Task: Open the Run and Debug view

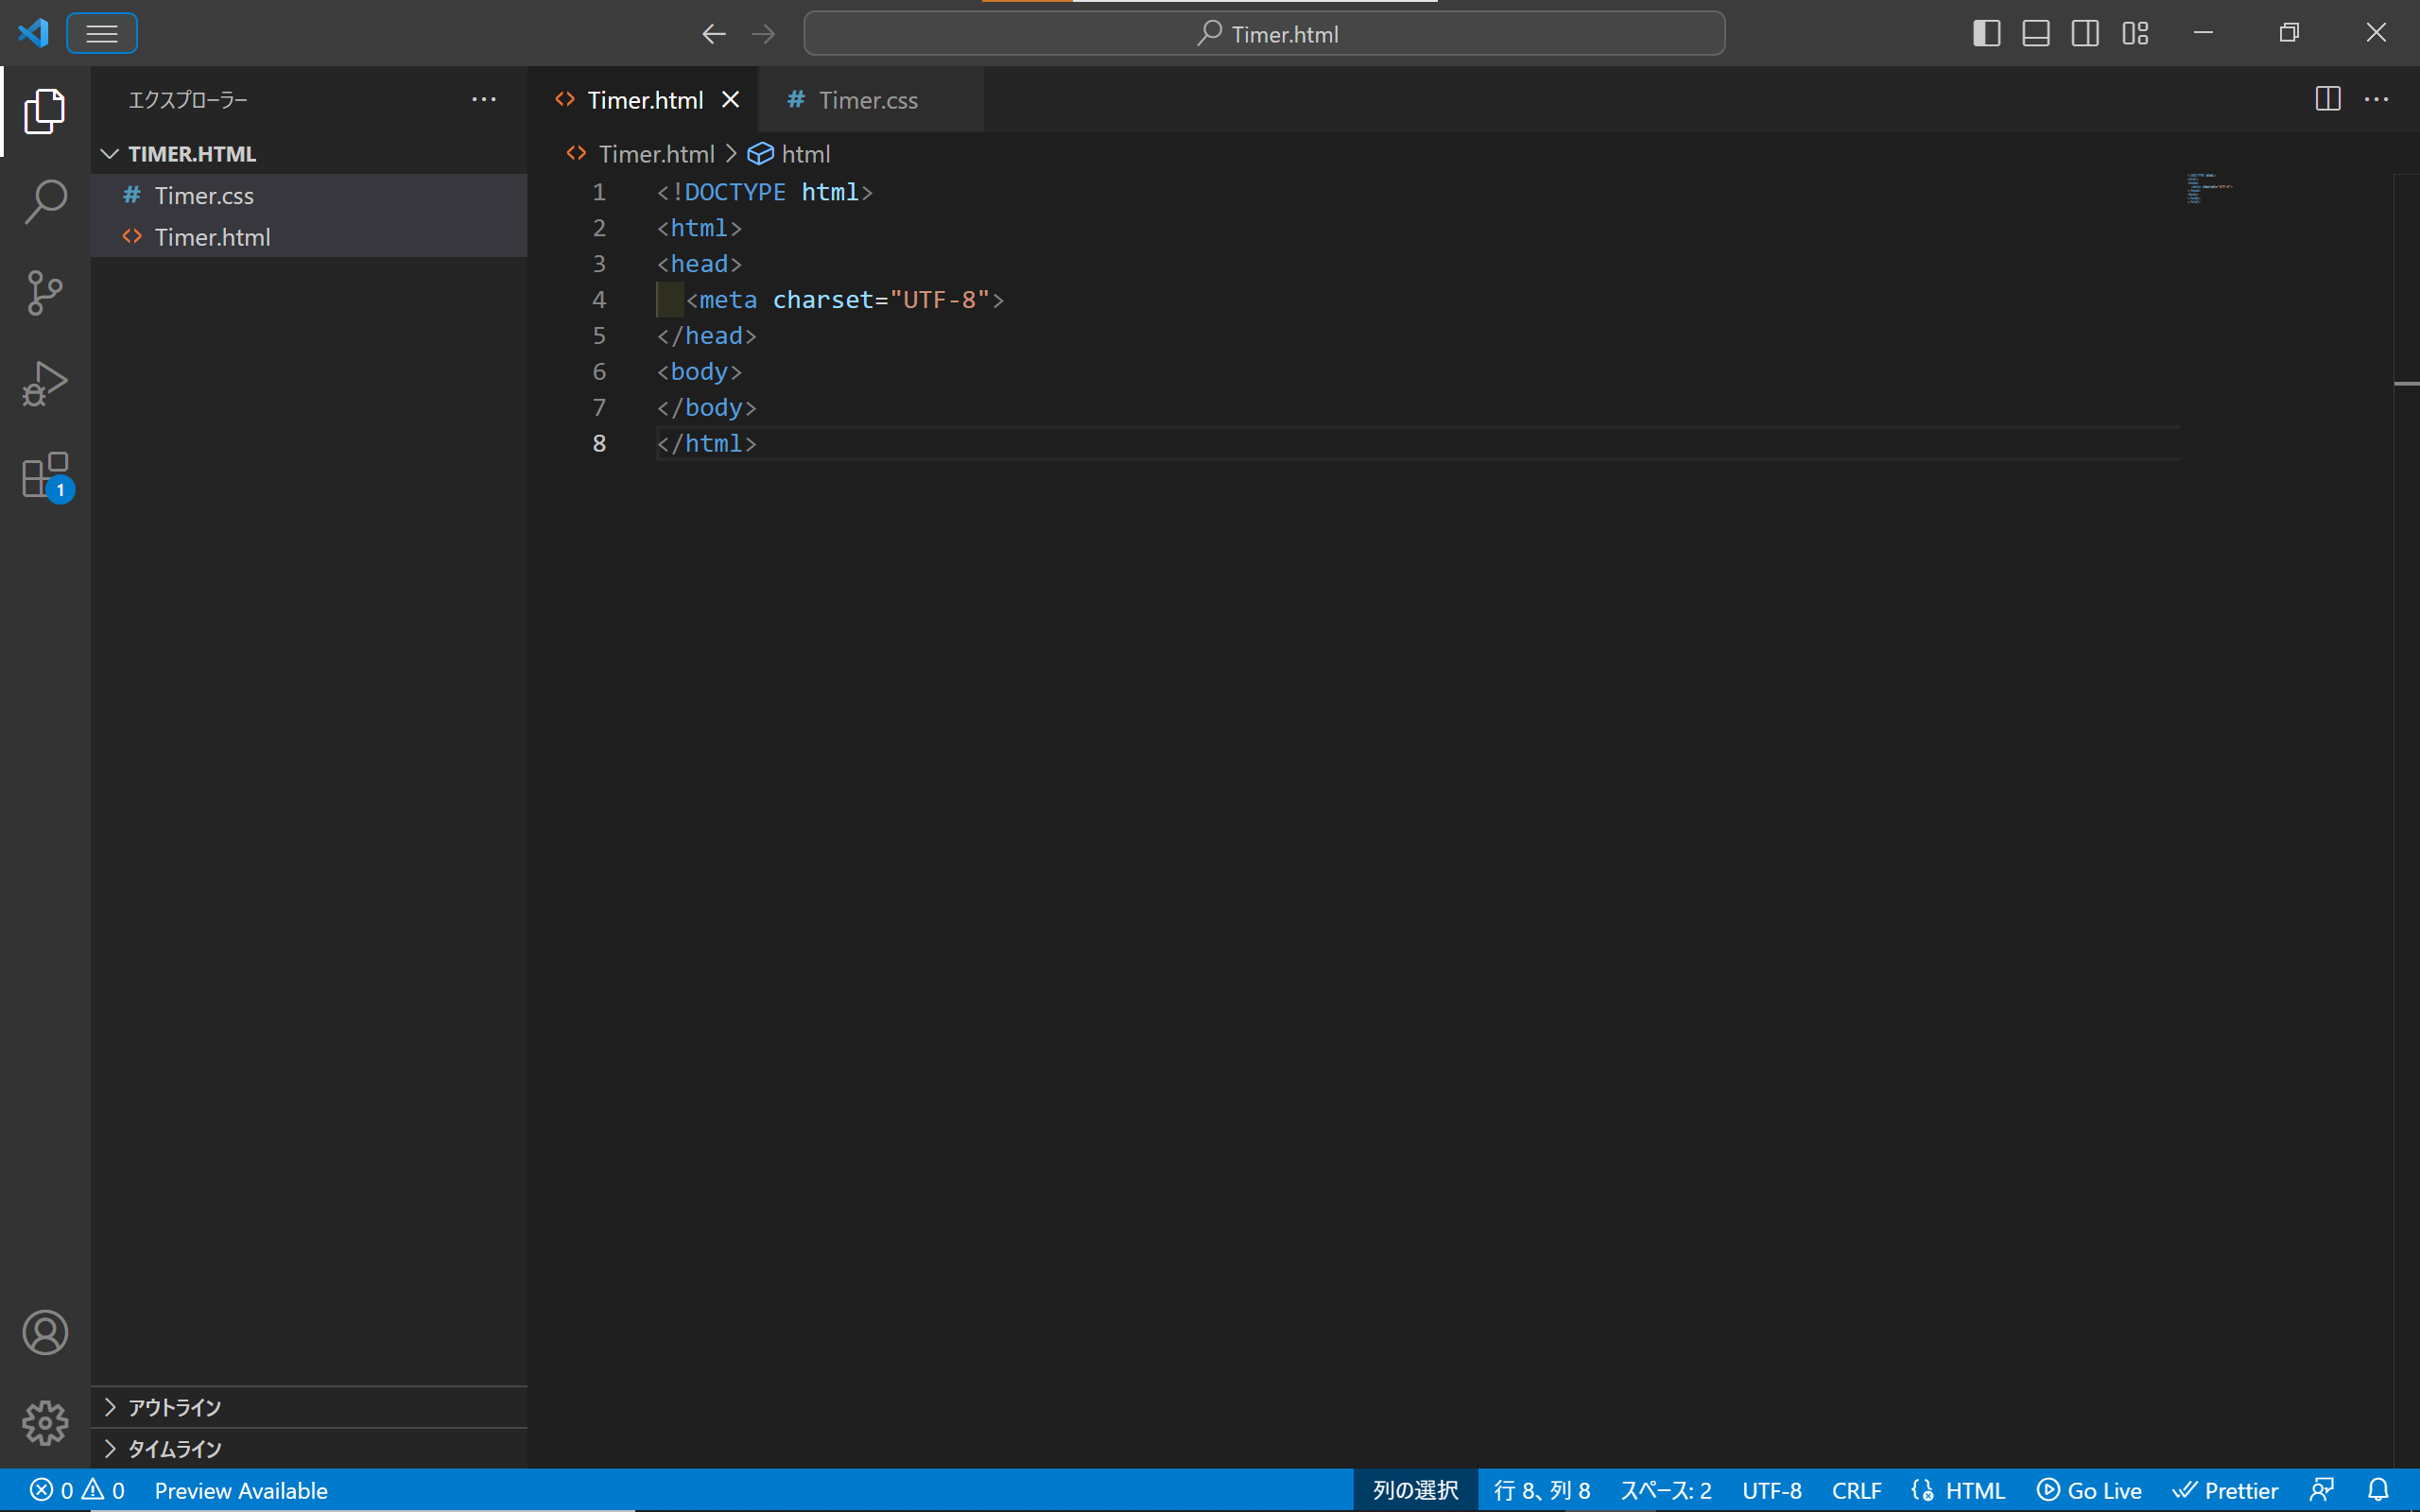Action: click(45, 384)
